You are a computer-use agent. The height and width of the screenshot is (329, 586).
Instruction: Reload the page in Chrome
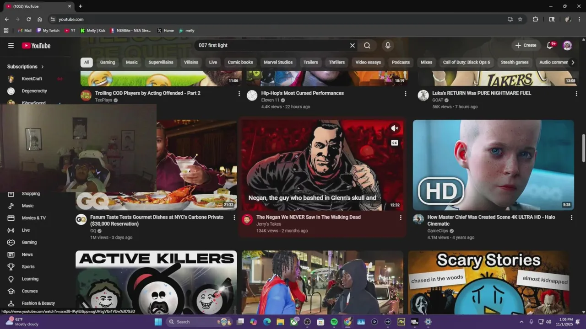pyautogui.click(x=28, y=19)
